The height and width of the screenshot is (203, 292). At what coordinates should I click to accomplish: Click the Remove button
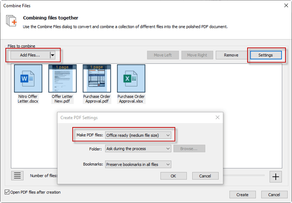tap(231, 55)
